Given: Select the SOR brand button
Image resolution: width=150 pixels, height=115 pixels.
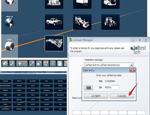Looking at the screenshot, I should tap(60, 105).
